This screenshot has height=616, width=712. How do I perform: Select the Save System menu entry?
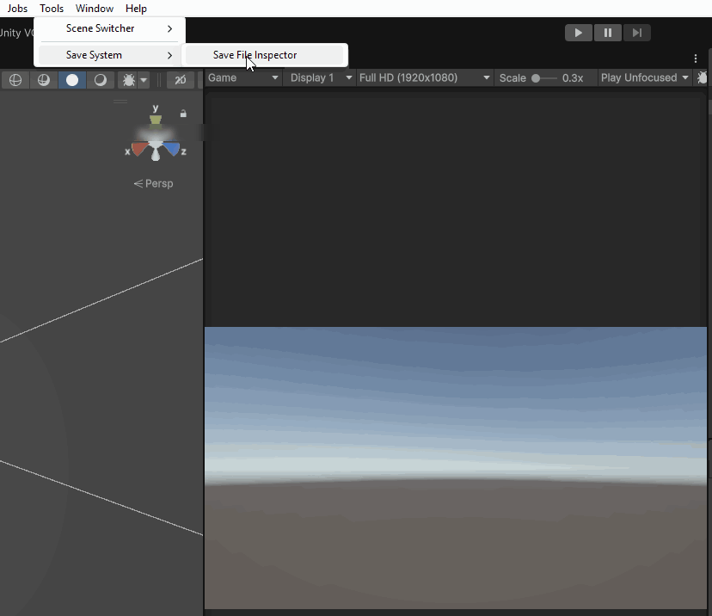tap(109, 55)
